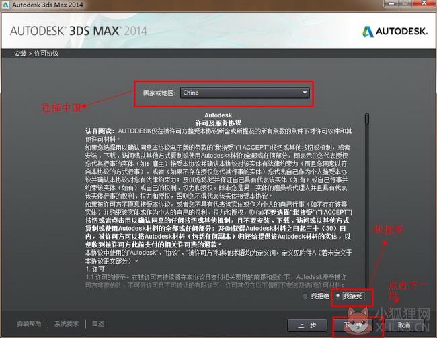The image size is (437, 338).
Task: Click the 下一步 (Next) button
Action: pyautogui.click(x=353, y=325)
